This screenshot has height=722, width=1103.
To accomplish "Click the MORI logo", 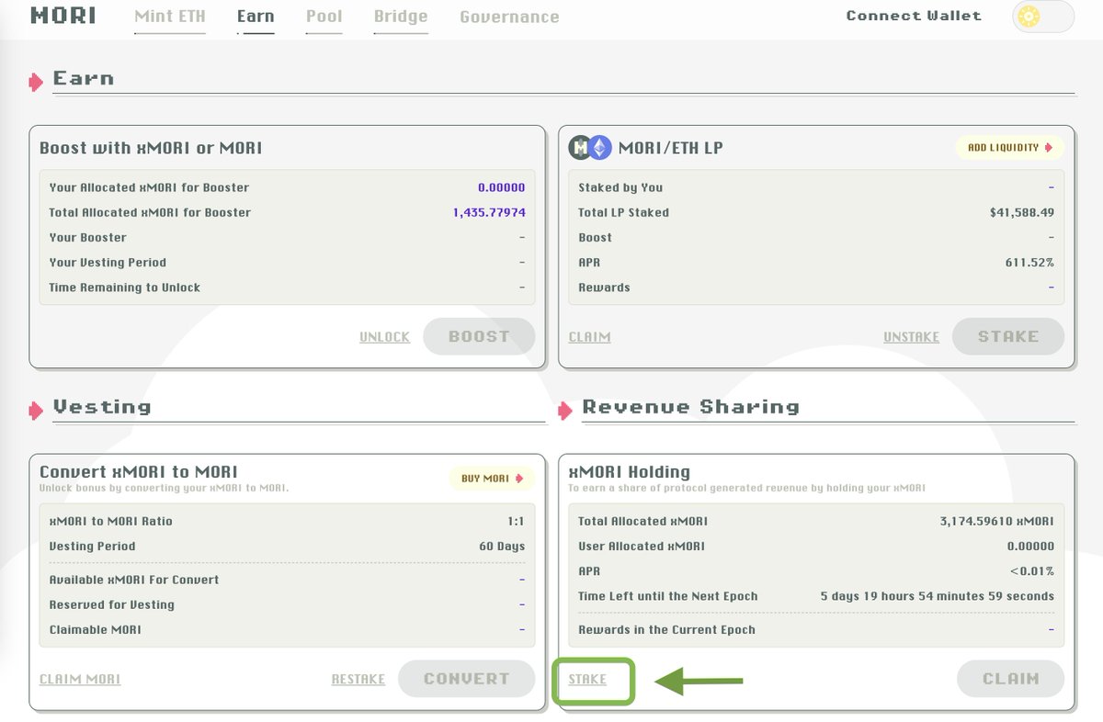I will tap(63, 16).
